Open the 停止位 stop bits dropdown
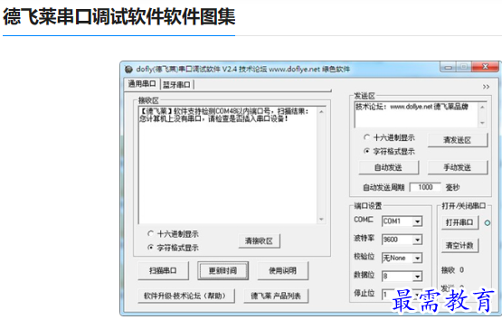Viewport: 502px width, 329px height. tap(417, 294)
